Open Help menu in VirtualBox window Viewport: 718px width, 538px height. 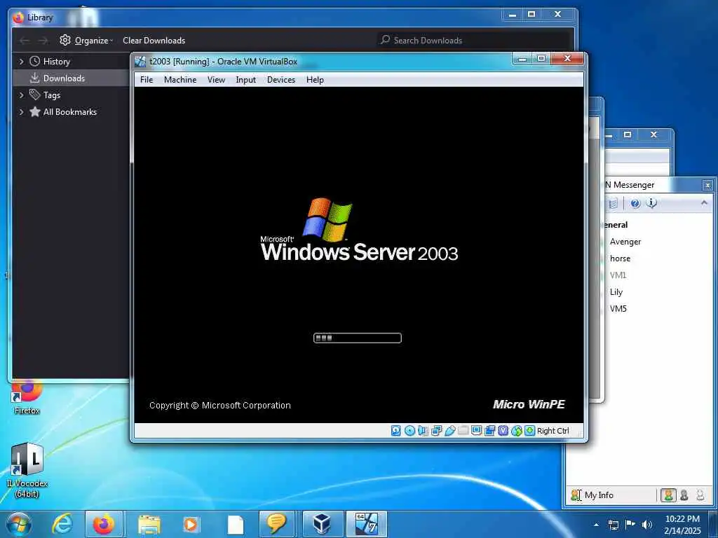click(x=315, y=80)
